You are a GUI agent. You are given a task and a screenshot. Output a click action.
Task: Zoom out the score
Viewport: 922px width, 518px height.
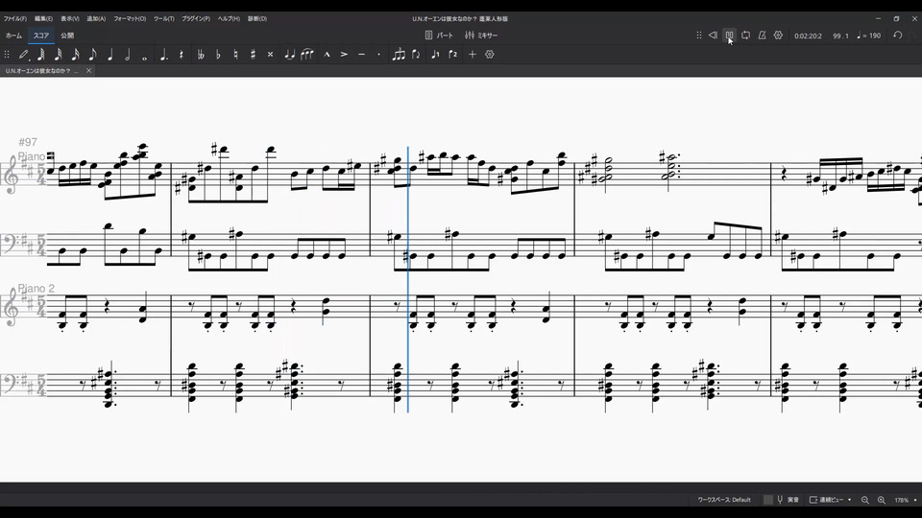[x=865, y=500]
